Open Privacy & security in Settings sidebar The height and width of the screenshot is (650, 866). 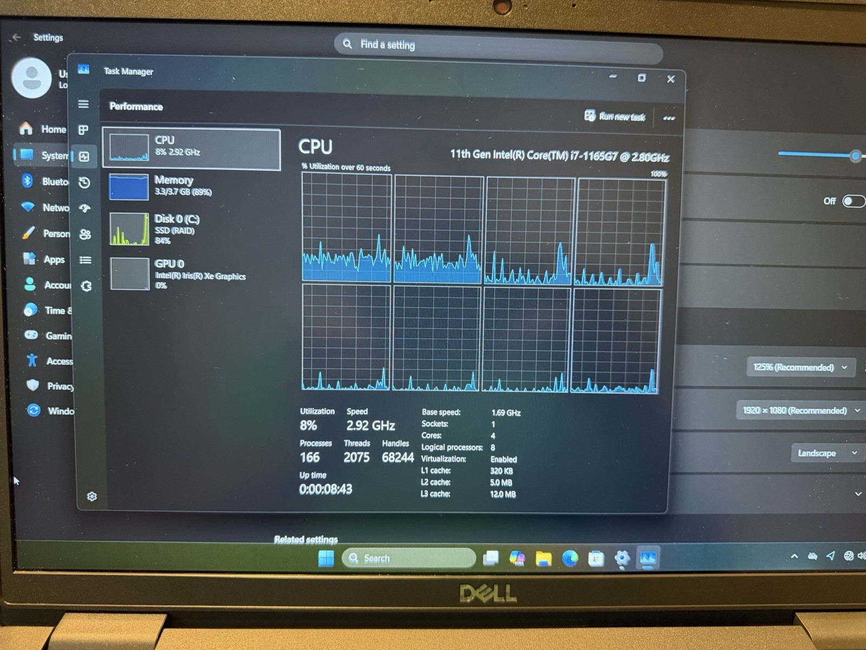click(x=49, y=386)
